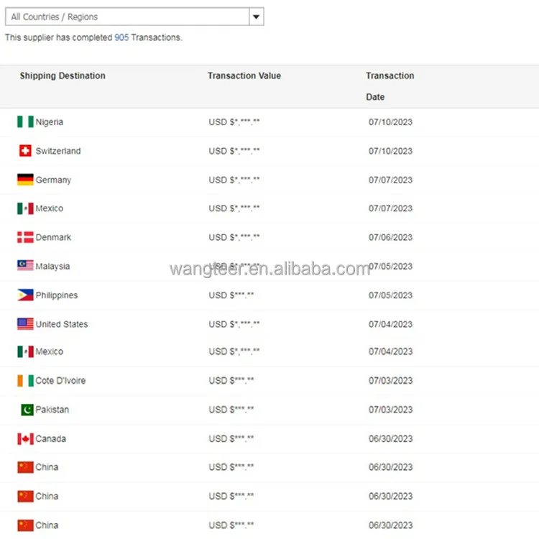The height and width of the screenshot is (539, 539).
Task: Select the Pakistan destination text
Action: coord(52,410)
